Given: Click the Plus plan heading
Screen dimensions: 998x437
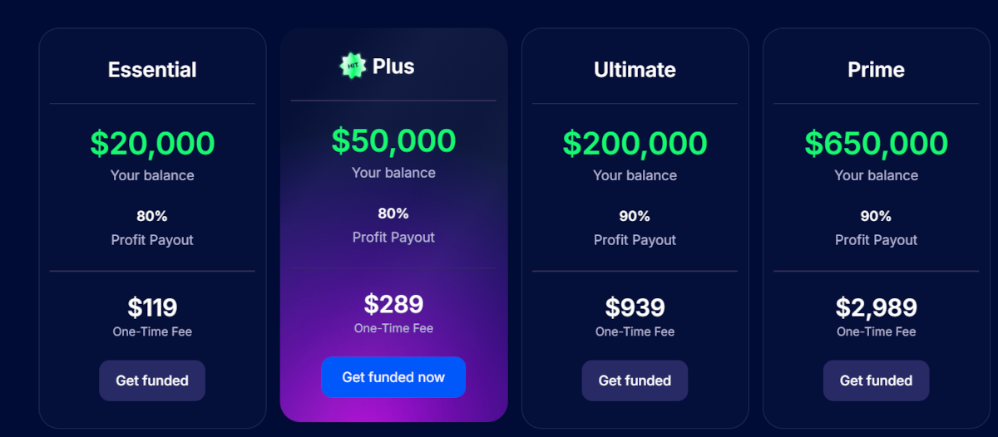Looking at the screenshot, I should tap(393, 66).
